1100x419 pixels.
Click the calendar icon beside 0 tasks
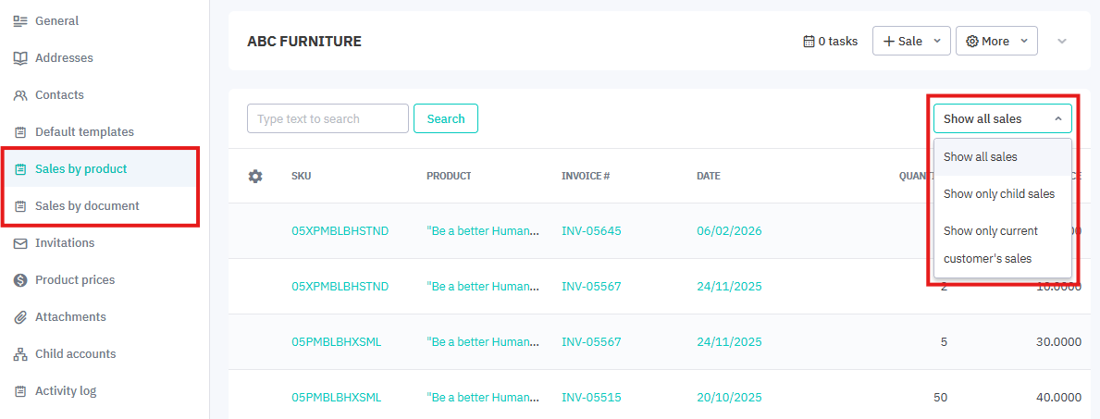(809, 41)
